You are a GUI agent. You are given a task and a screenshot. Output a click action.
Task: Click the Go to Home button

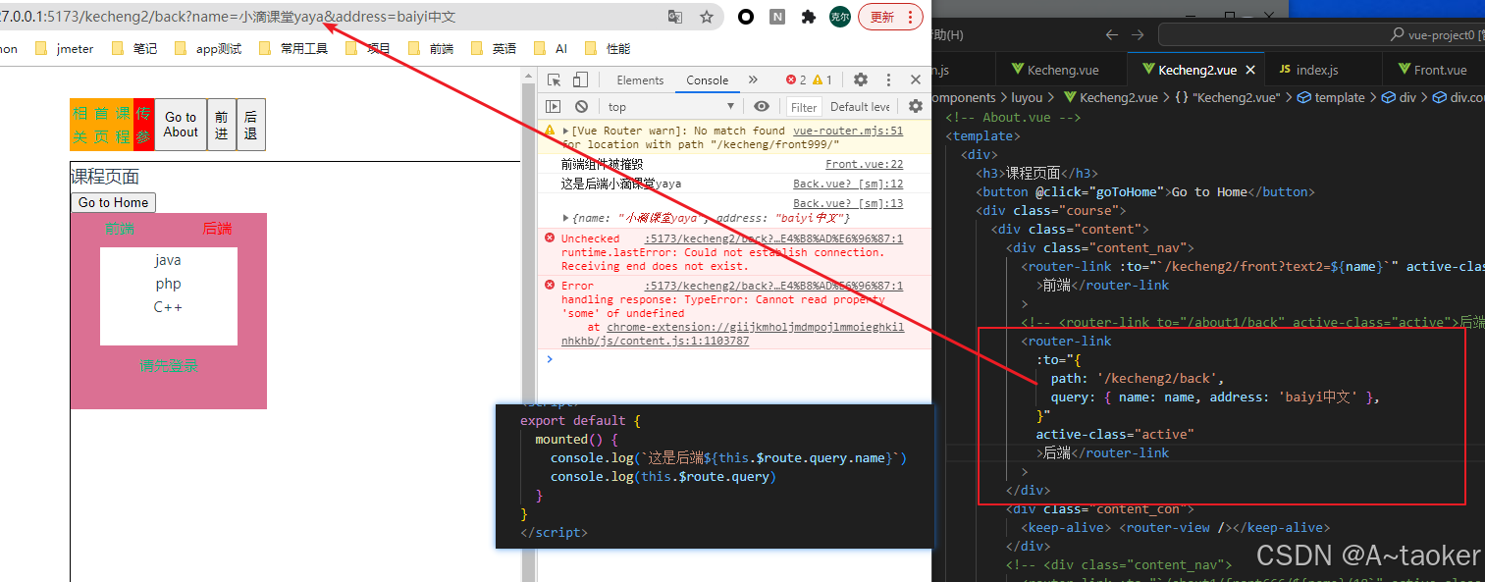pos(113,202)
